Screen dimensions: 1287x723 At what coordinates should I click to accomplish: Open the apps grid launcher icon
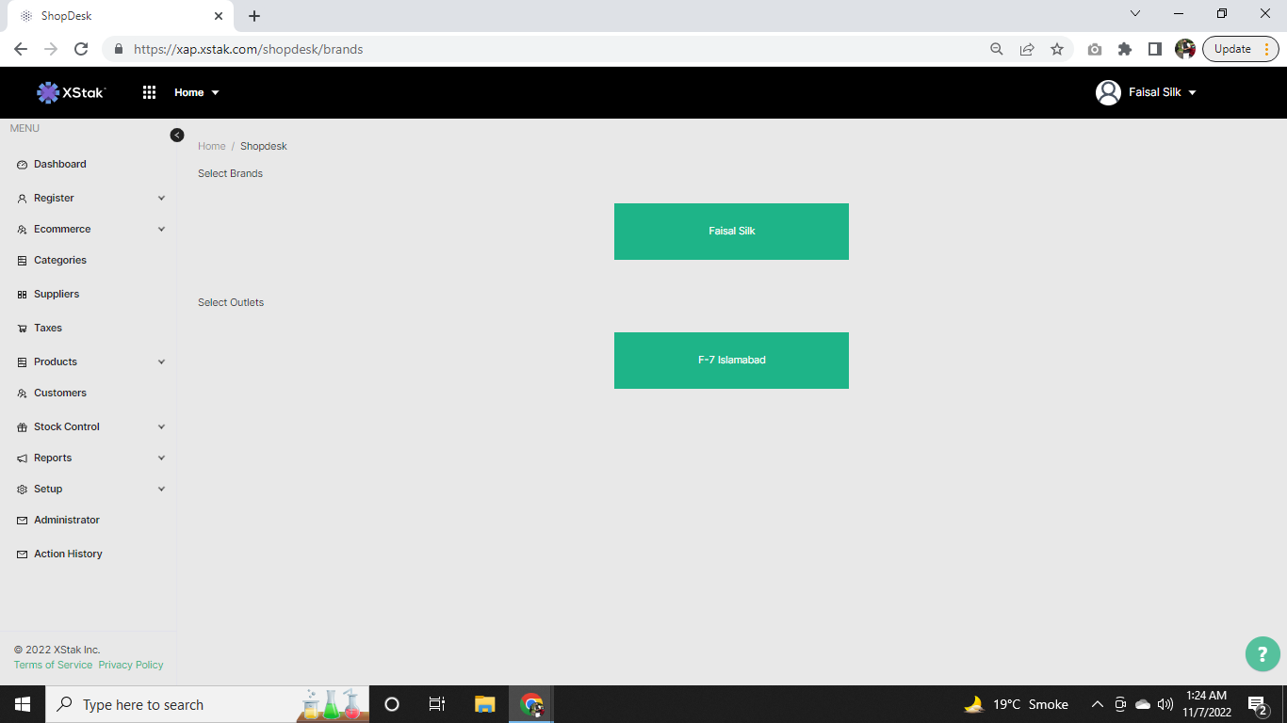(149, 92)
